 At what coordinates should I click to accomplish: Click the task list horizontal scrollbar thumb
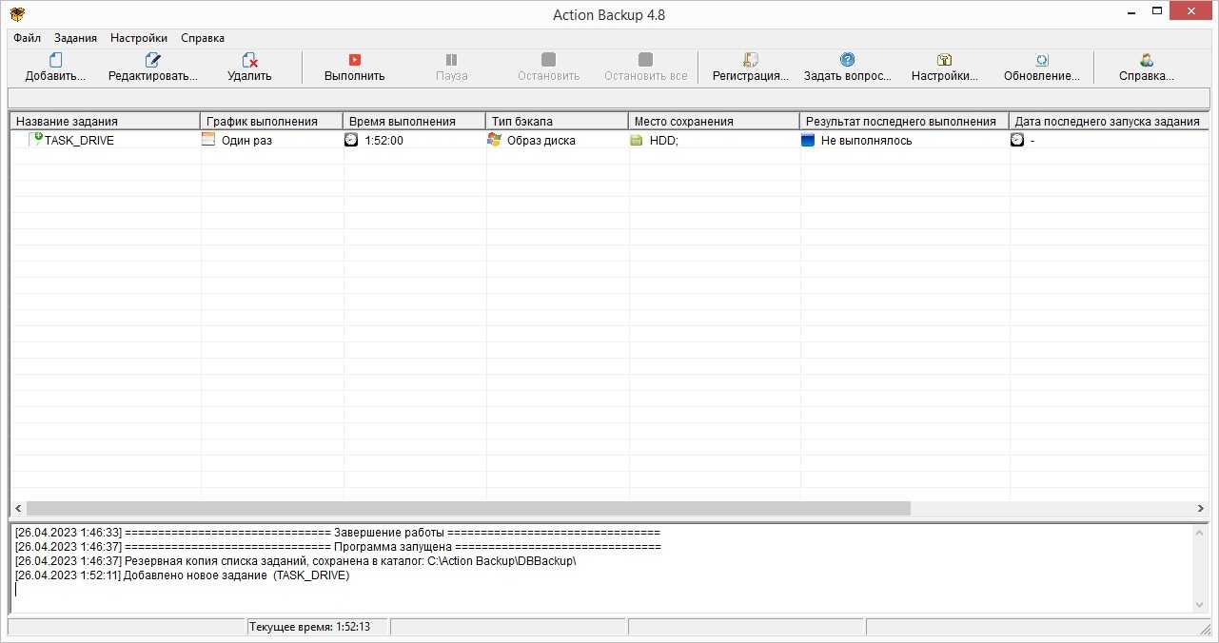click(x=466, y=509)
